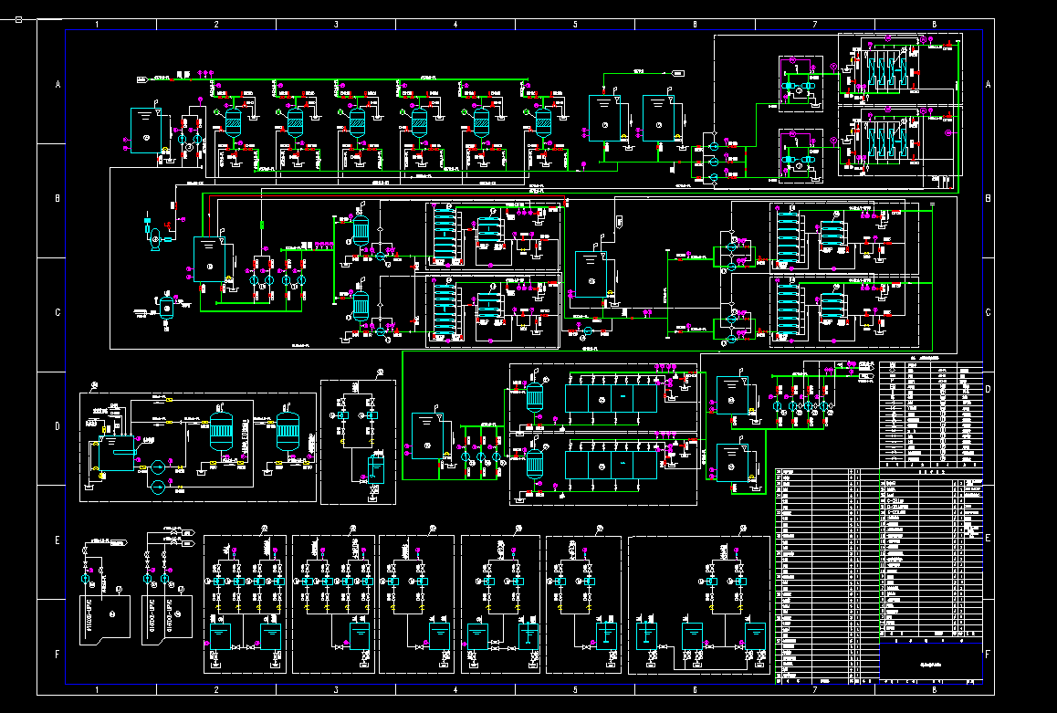Select the leftmost cyan storage tank in row A
The height and width of the screenshot is (713, 1057).
146,131
